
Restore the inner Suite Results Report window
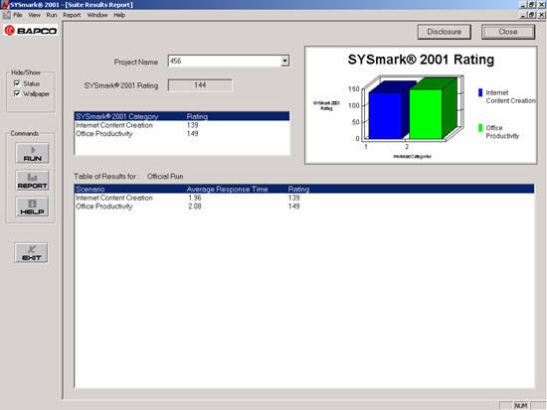point(531,15)
